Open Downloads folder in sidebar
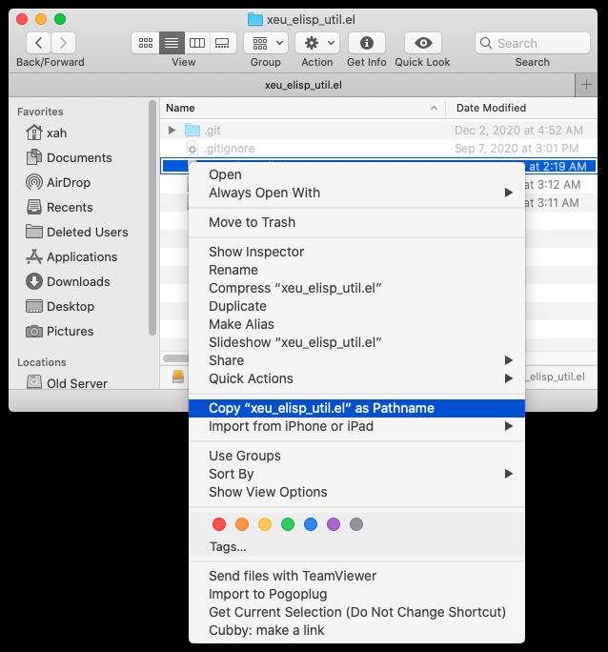 [x=77, y=281]
